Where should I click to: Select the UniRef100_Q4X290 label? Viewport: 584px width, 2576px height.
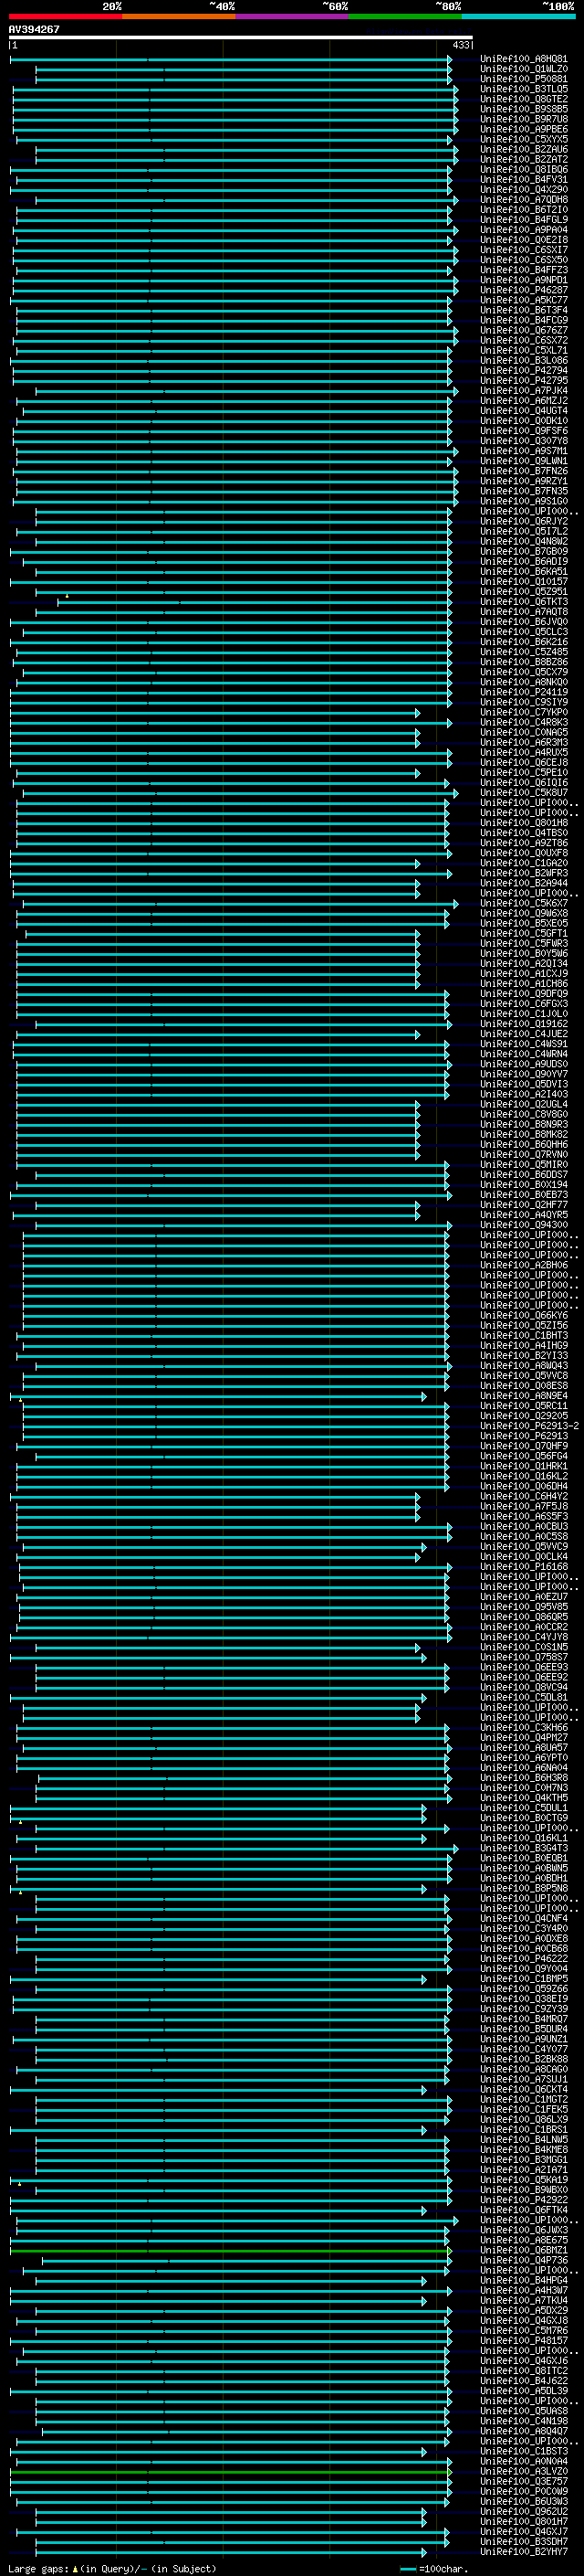pyautogui.click(x=524, y=189)
